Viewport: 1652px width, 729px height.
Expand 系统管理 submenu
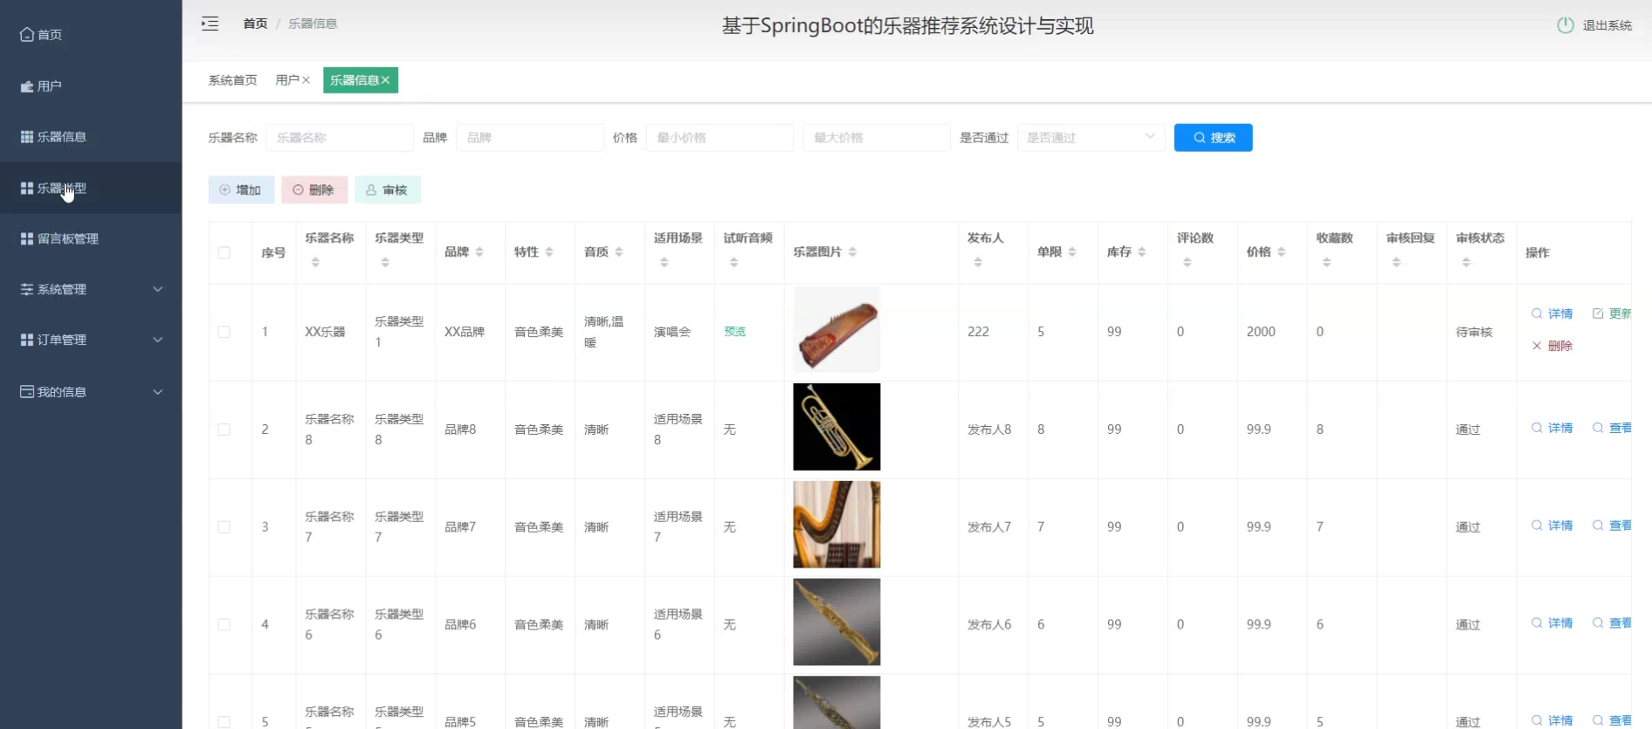tap(91, 289)
